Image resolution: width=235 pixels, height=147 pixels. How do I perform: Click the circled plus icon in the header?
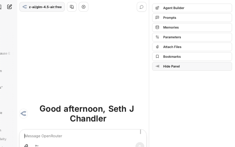click(84, 7)
